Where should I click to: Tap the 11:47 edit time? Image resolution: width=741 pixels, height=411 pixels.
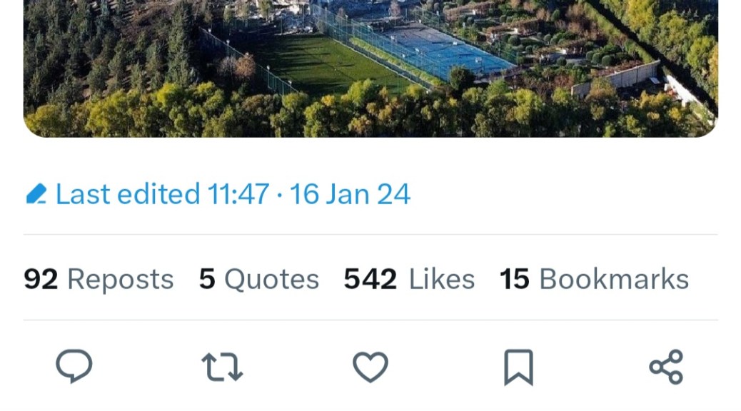(238, 194)
